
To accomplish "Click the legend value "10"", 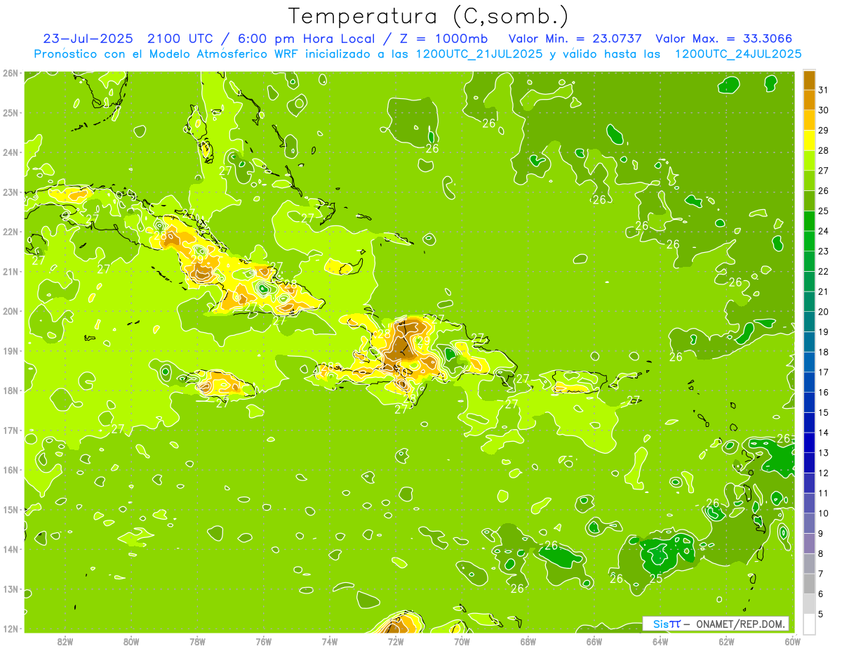I will click(x=823, y=513).
